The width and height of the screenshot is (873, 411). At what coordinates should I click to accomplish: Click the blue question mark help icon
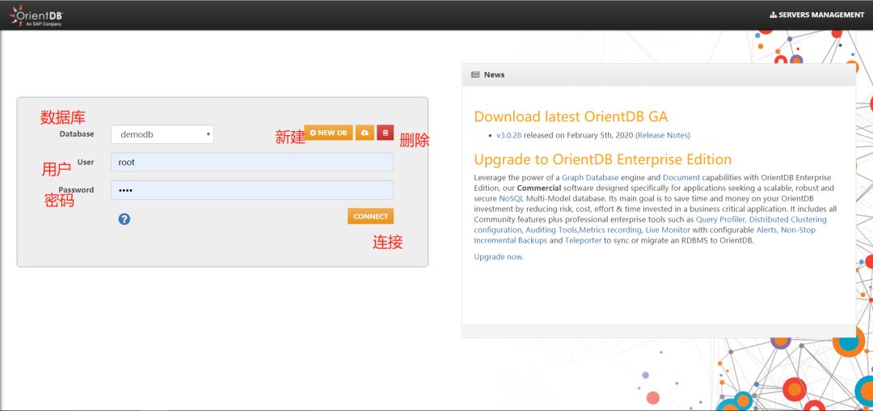point(124,219)
